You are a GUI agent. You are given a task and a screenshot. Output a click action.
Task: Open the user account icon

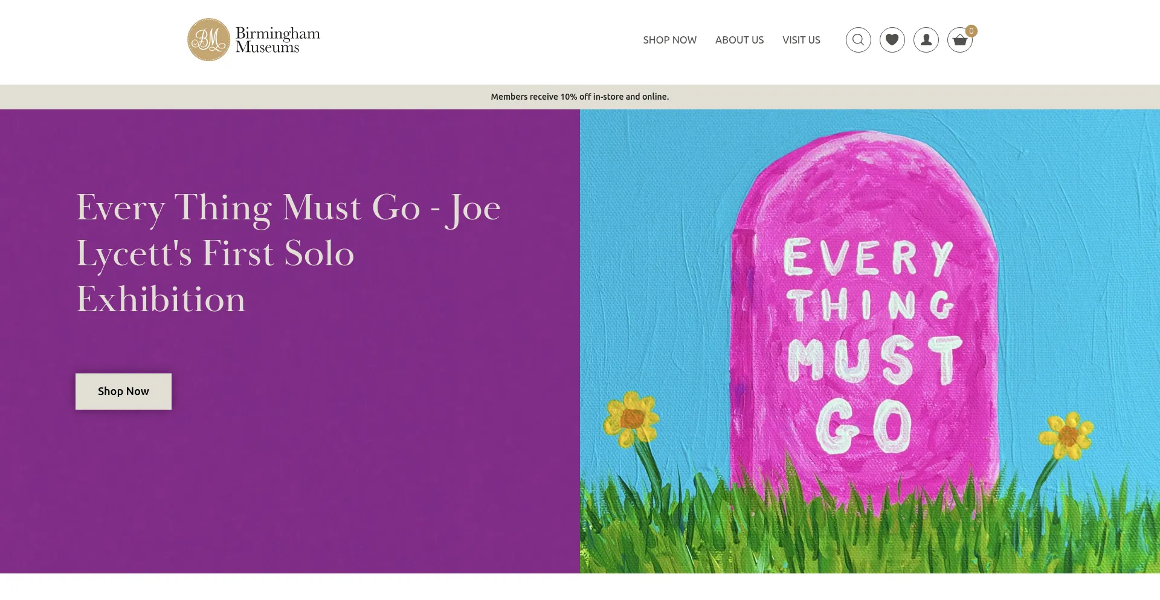pos(926,40)
